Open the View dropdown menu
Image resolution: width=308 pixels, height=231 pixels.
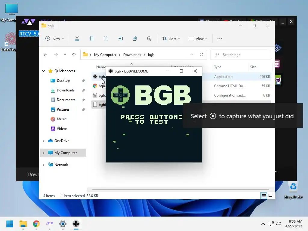198,39
